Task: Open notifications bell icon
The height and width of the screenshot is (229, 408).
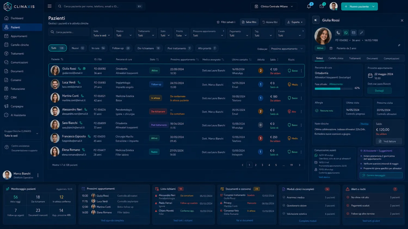Action: tap(309, 6)
